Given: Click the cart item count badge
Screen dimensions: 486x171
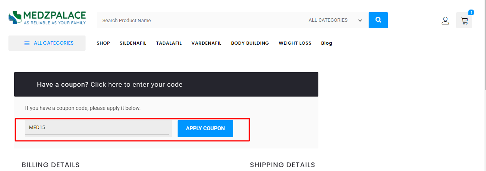Looking at the screenshot, I should [471, 12].
